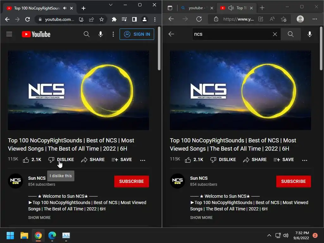The image size is (324, 243).
Task: Open Sun NCS channel avatar in Chrome window
Action: coord(16,181)
